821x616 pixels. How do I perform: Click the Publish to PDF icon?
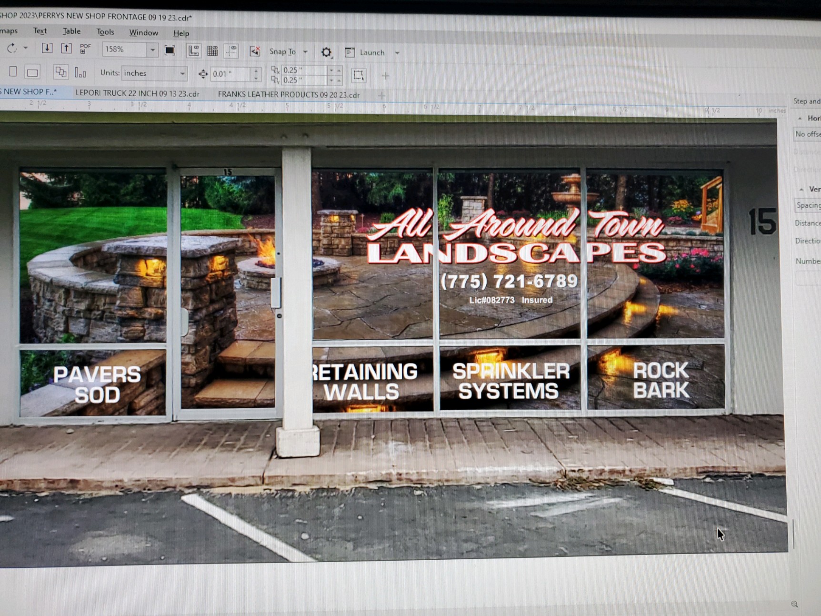[x=85, y=49]
